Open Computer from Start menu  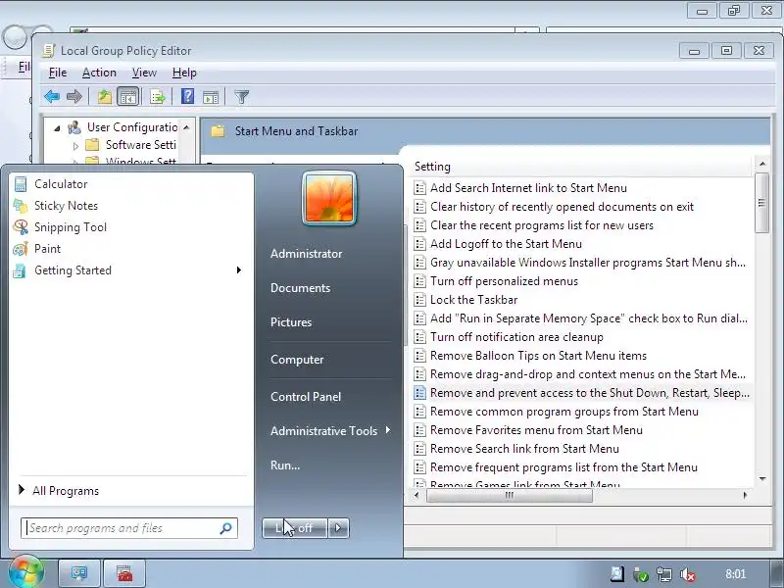tap(297, 360)
